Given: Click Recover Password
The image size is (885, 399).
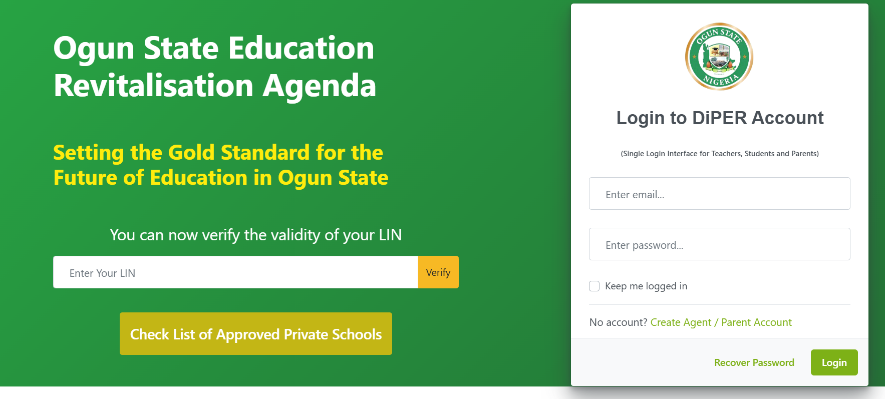Looking at the screenshot, I should tap(754, 362).
